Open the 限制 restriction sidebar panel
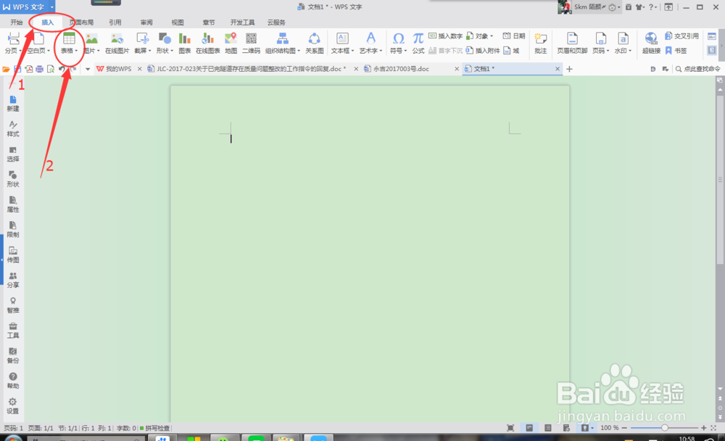The width and height of the screenshot is (725, 441). click(13, 229)
